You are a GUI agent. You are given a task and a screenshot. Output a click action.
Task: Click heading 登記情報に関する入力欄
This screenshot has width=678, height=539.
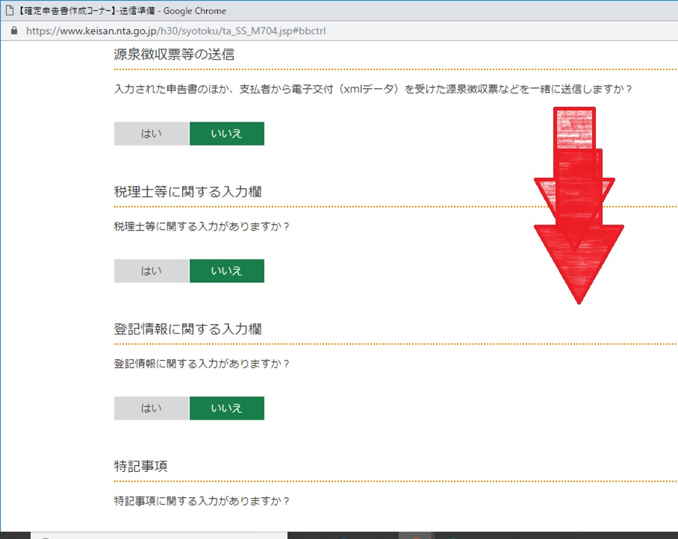pos(187,329)
